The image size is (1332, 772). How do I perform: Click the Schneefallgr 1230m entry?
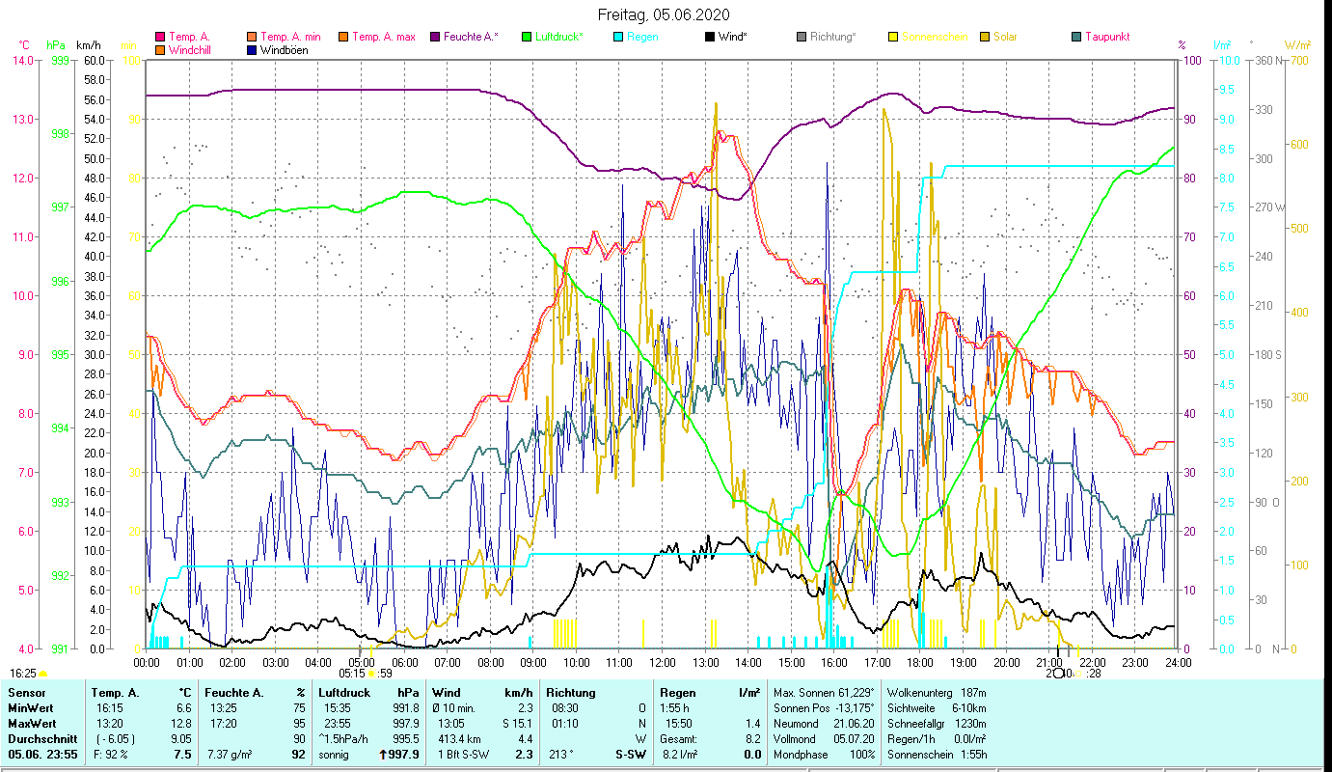(x=938, y=724)
